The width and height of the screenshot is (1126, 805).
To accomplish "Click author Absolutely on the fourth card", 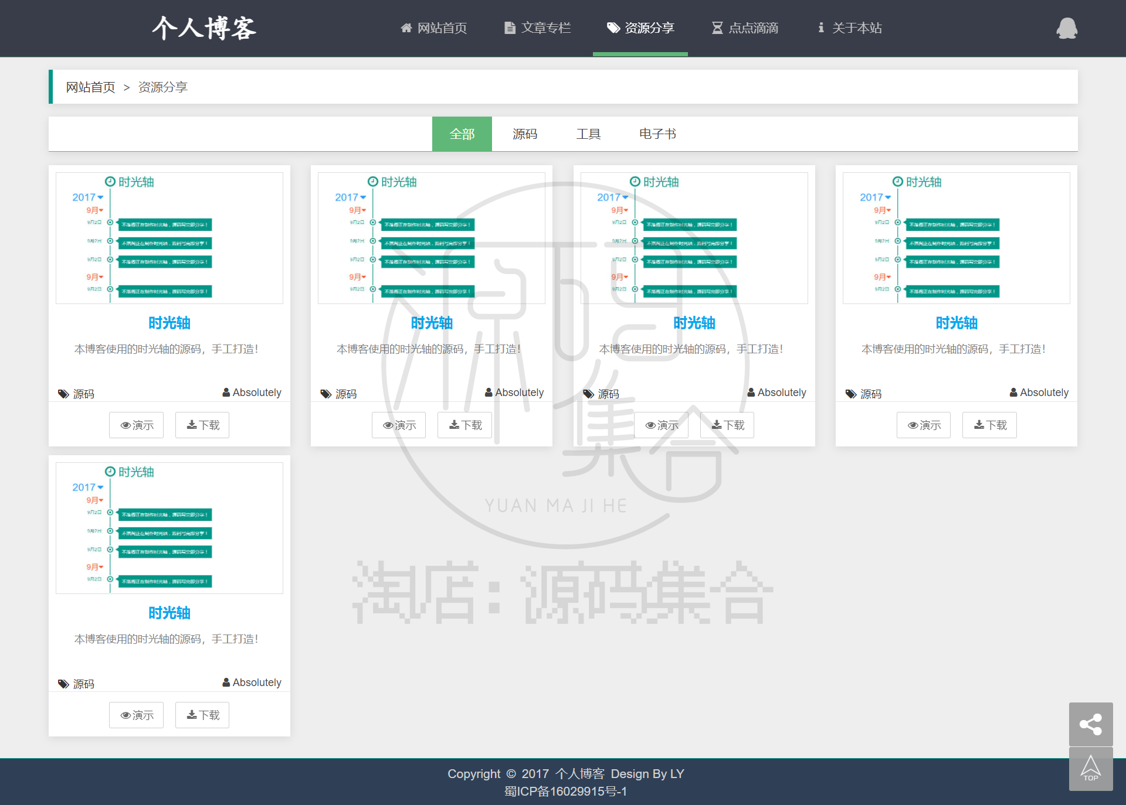I will [1039, 393].
